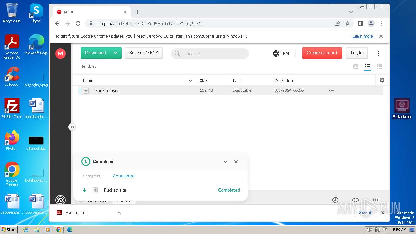Viewport: 416px width, 234px height.
Task: Reload the page
Action: [78, 23]
